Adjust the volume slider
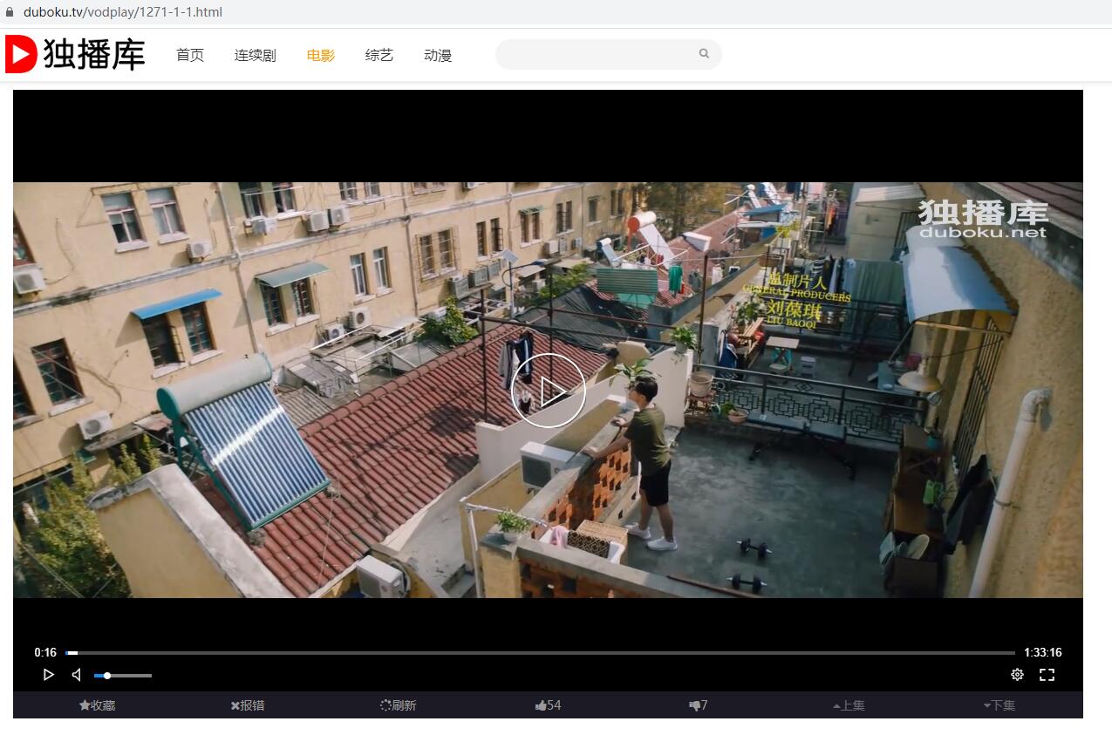 click(122, 676)
